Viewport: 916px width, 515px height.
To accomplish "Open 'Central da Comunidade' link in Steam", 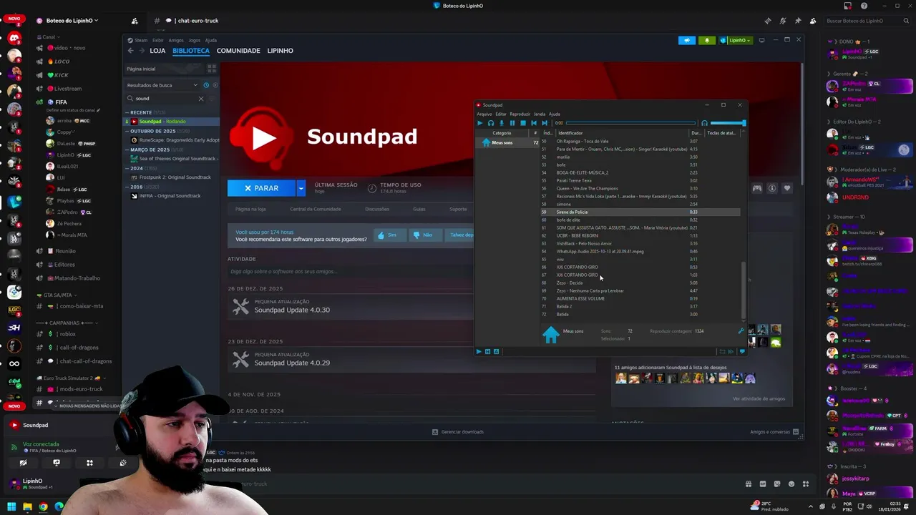I will point(316,209).
